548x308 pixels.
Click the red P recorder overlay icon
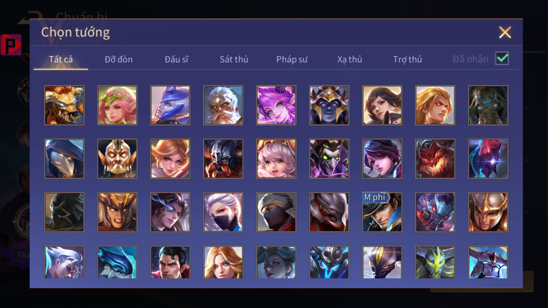11,45
